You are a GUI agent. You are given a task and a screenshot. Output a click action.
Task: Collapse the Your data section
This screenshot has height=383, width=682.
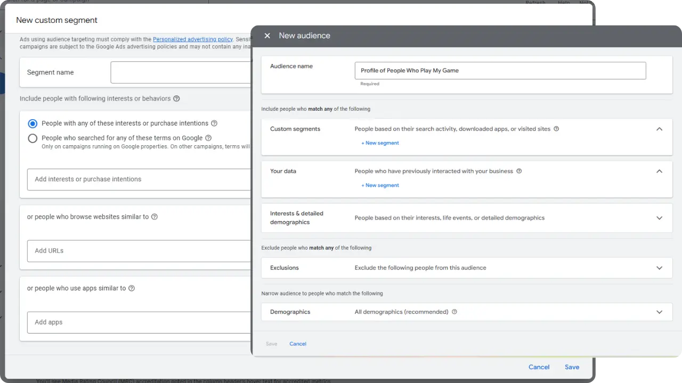[x=659, y=172]
